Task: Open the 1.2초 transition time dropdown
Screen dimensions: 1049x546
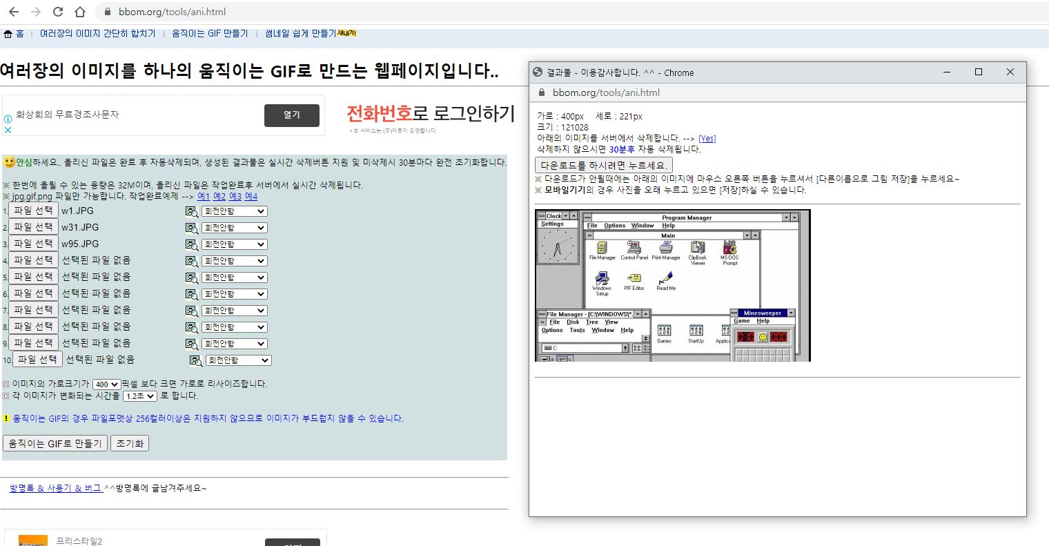Action: pos(140,396)
